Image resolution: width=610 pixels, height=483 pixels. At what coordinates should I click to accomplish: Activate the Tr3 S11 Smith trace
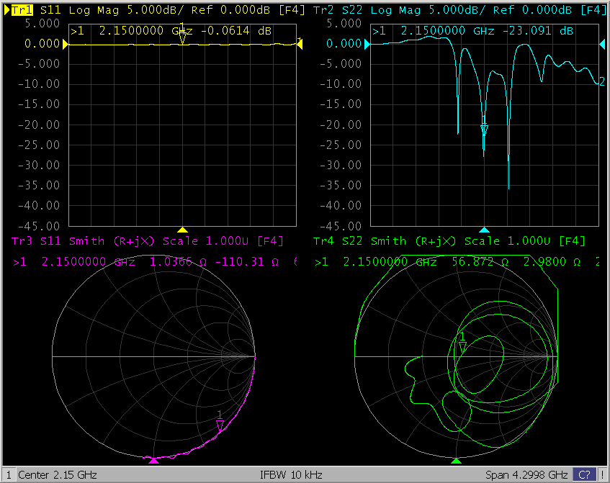coord(22,240)
